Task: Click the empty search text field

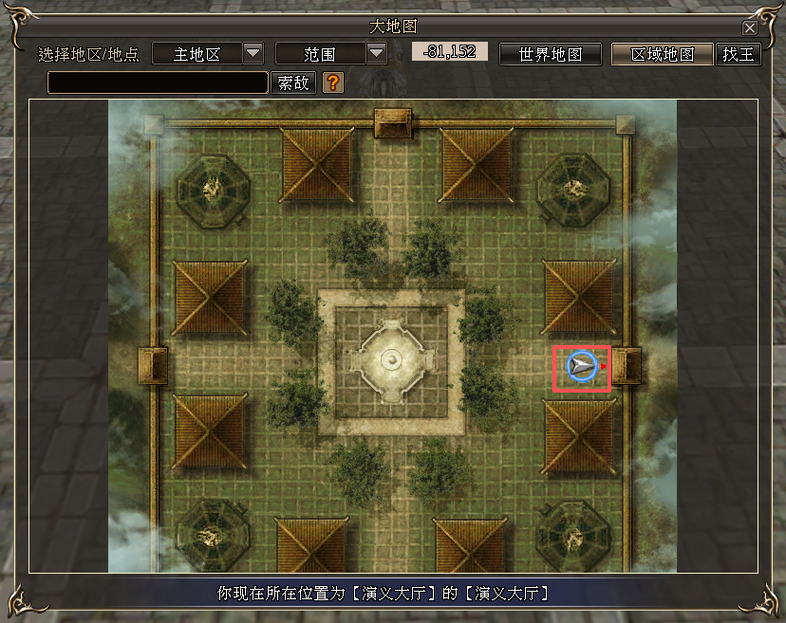Action: click(x=158, y=83)
